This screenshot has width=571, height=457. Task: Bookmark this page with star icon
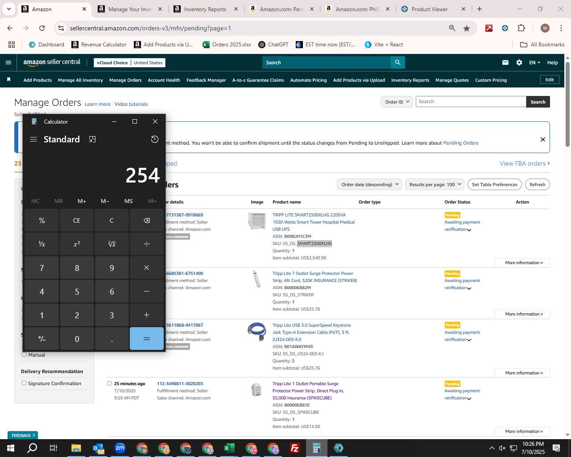467,28
